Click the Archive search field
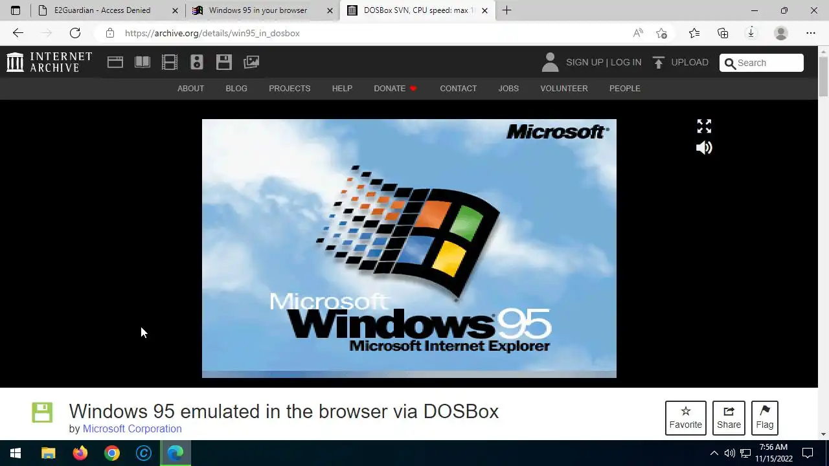This screenshot has height=466, width=829. coord(762,63)
